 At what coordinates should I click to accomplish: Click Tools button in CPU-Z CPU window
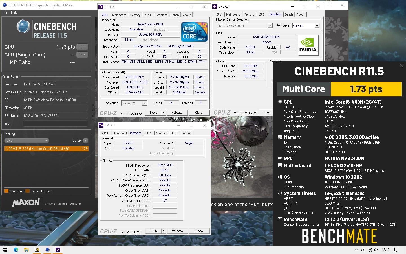pyautogui.click(x=153, y=113)
